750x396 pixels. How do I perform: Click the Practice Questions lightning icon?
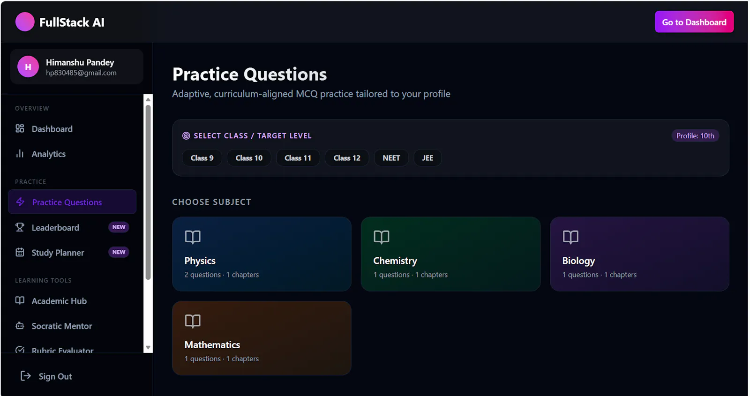click(x=20, y=202)
